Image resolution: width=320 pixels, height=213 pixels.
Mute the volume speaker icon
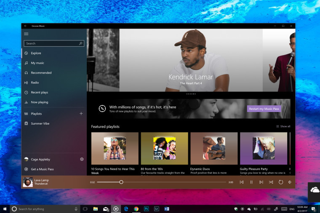pyautogui.click(x=290, y=182)
